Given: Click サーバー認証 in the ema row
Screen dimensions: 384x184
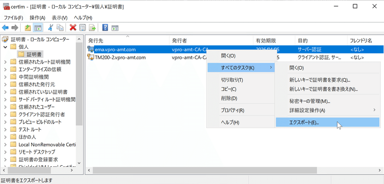Looking at the screenshot, I should tap(310, 50).
